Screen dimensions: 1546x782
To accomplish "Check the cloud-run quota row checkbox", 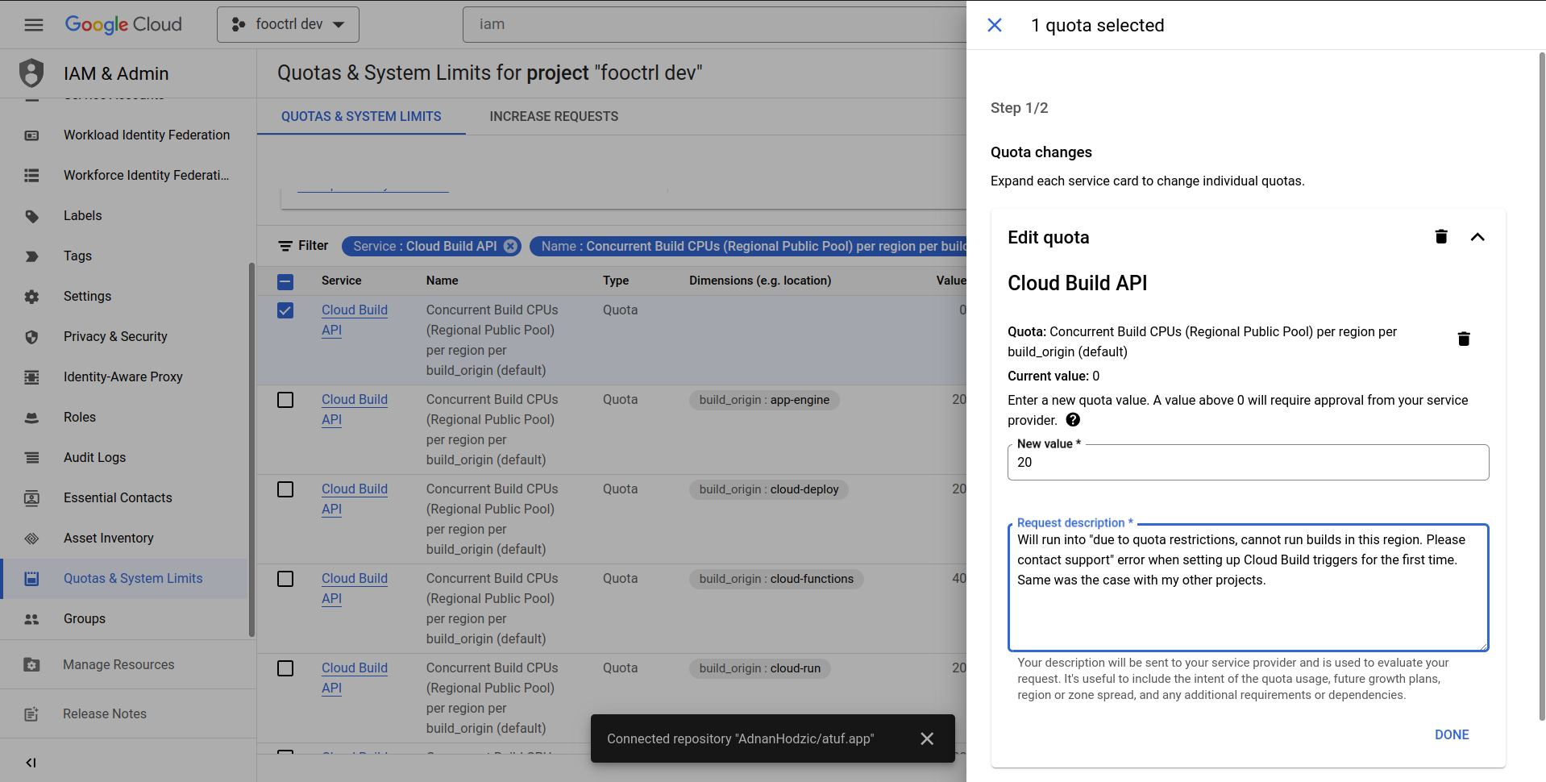I will (285, 668).
